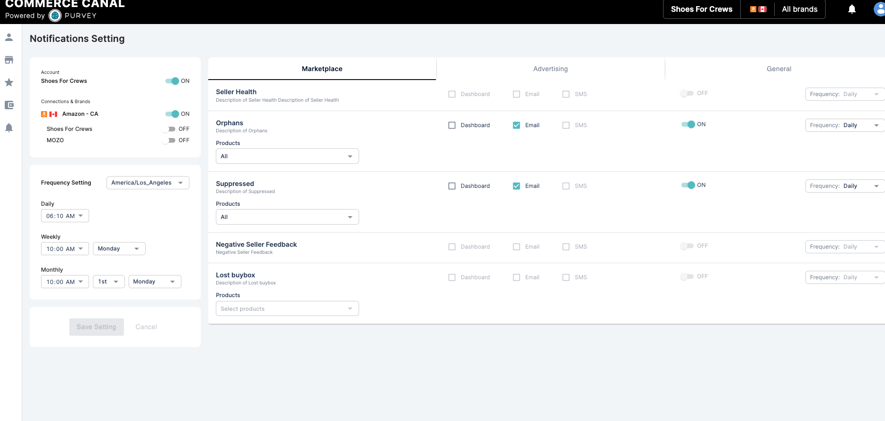Open notifications from the sidebar bell icon
This screenshot has height=421, width=885.
point(9,128)
